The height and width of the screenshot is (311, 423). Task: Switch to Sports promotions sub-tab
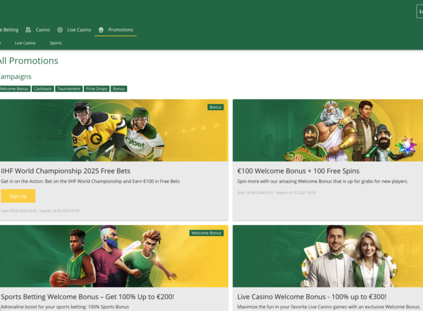(x=55, y=43)
